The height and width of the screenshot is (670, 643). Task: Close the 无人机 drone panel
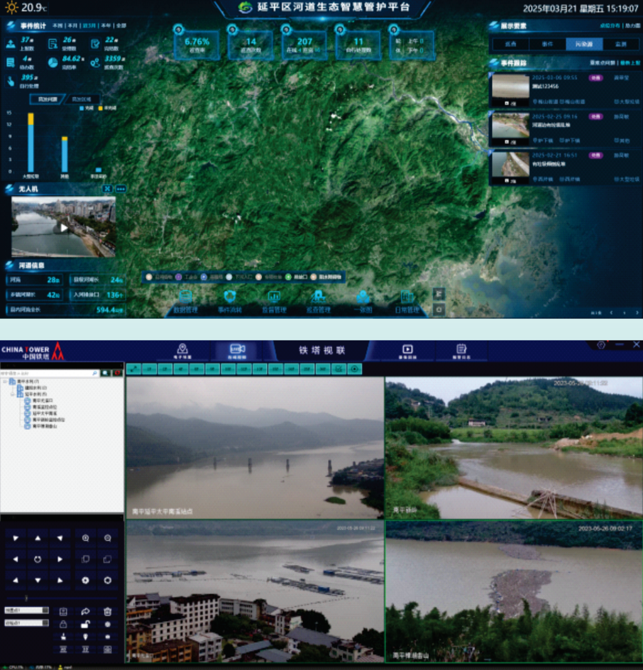pos(107,189)
